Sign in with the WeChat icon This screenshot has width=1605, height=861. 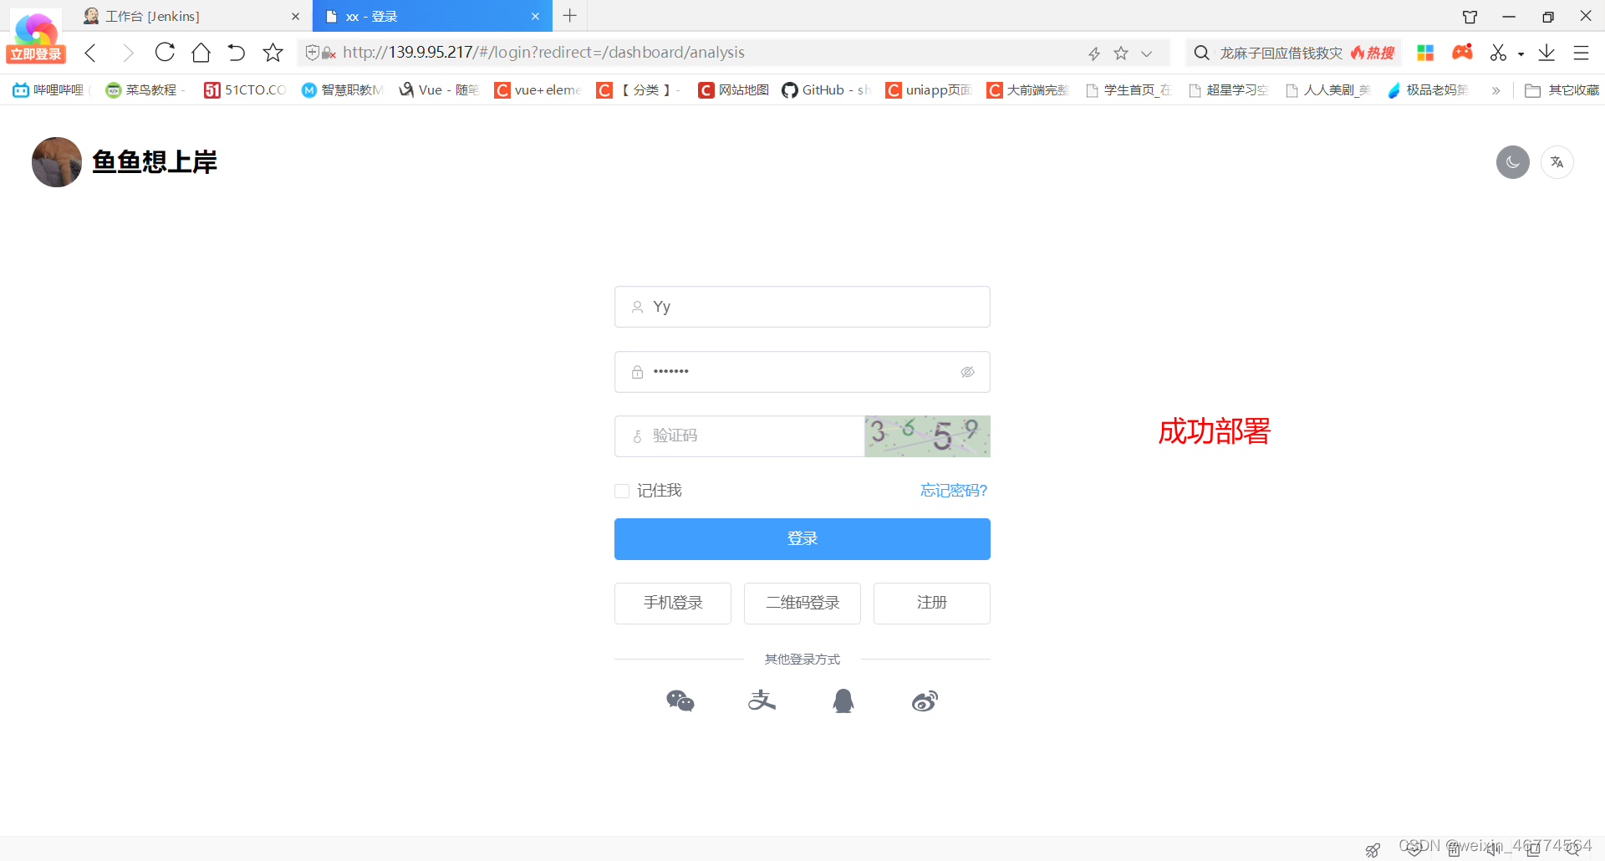click(x=680, y=701)
